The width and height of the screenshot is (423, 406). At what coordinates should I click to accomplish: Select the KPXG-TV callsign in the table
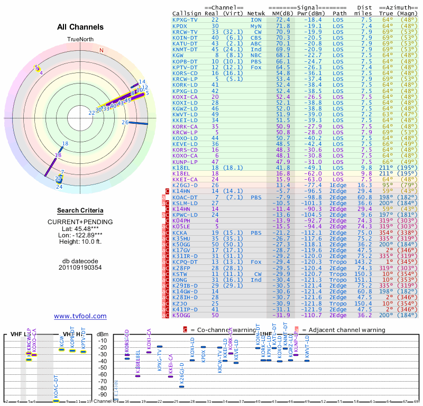(x=185, y=20)
